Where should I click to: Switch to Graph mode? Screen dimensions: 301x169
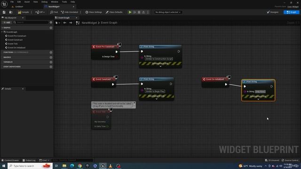291,12
